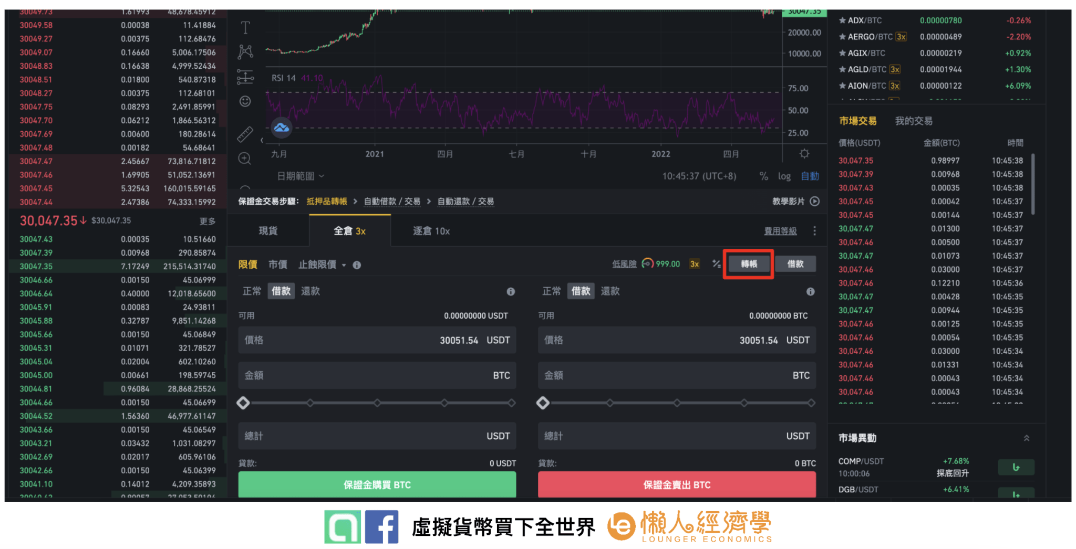Play the 教學影片 tutorial video icon
This screenshot has height=549, width=1076.
pyautogui.click(x=815, y=202)
